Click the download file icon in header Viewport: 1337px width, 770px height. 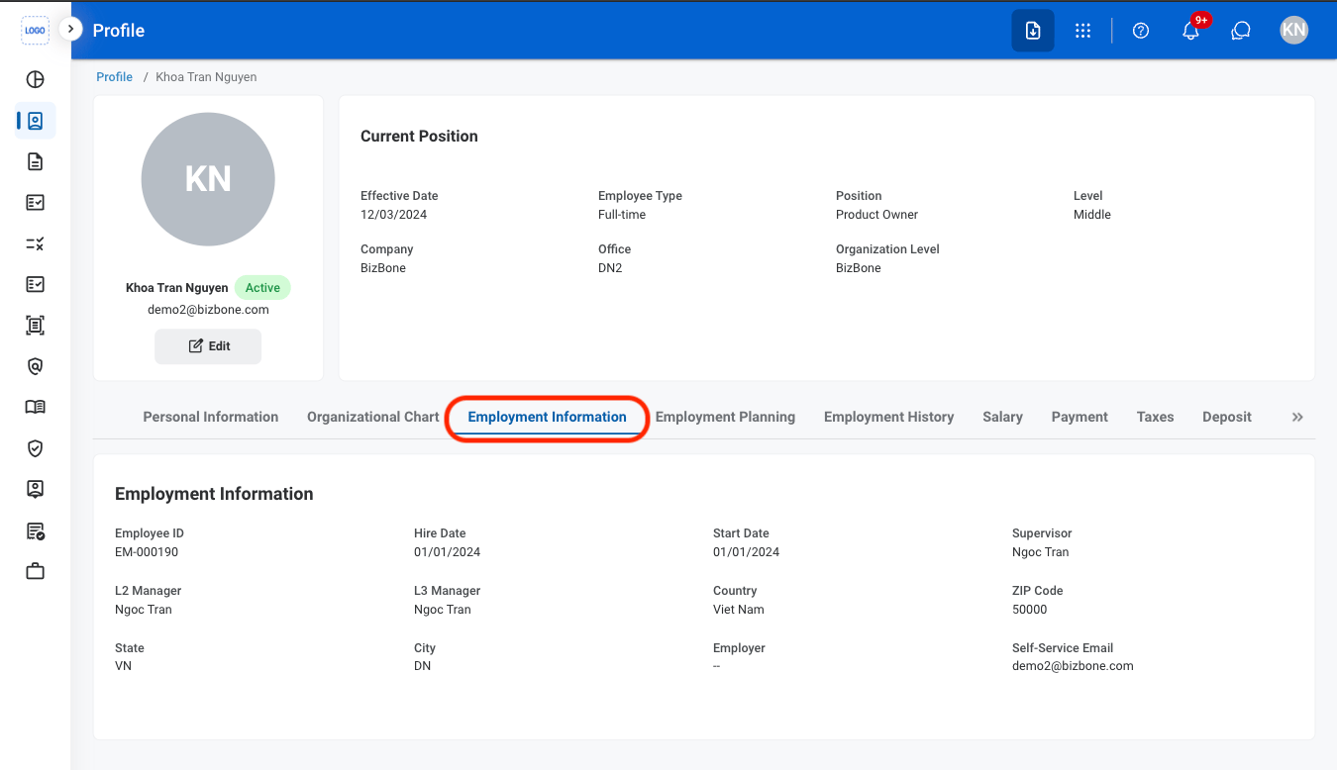(1033, 31)
